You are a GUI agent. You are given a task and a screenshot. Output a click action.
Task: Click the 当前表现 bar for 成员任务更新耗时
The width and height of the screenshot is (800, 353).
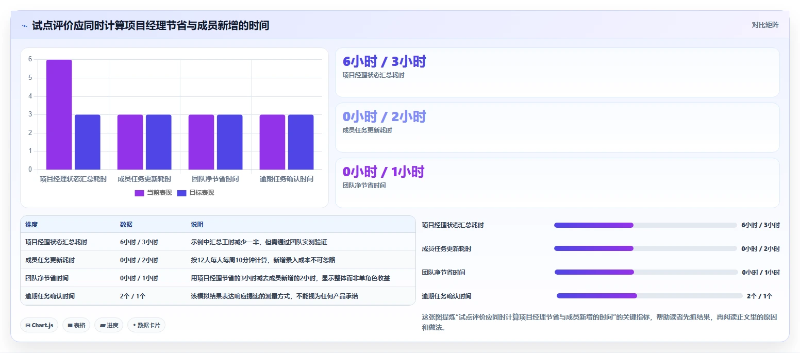[130, 142]
